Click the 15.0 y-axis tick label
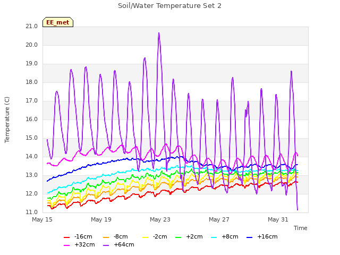Screen dimensions: 340x255 tap(32, 138)
